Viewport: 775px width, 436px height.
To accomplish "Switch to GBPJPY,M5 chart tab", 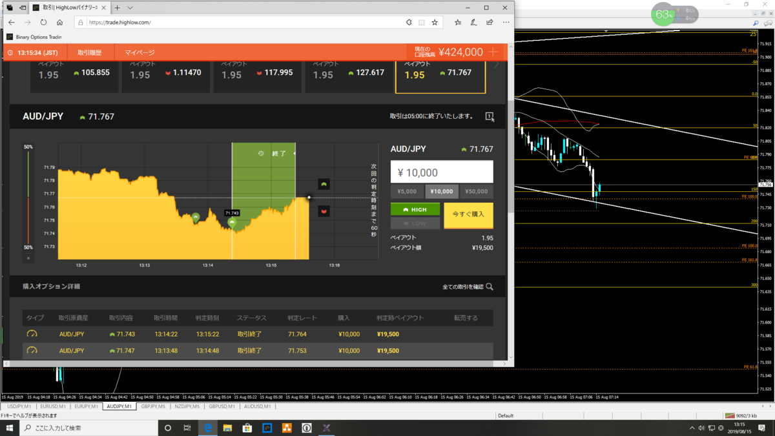I will [x=153, y=407].
